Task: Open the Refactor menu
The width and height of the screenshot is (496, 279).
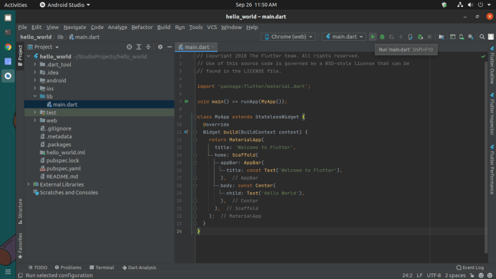Action: tap(142, 27)
